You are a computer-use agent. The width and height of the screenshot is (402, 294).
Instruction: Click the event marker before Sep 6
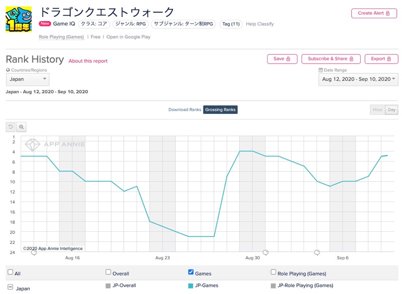[317, 253]
